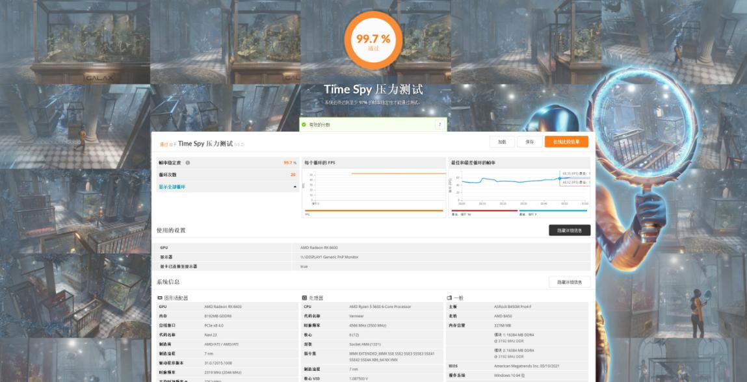Select the '2319 MHz (2044 MHz)' clock value
Screen dimensions: 747x382
pos(224,372)
